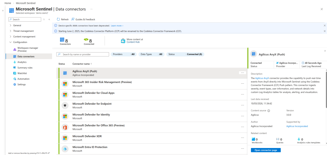Click the Open connector page button
The image size is (327, 155).
click(266, 150)
